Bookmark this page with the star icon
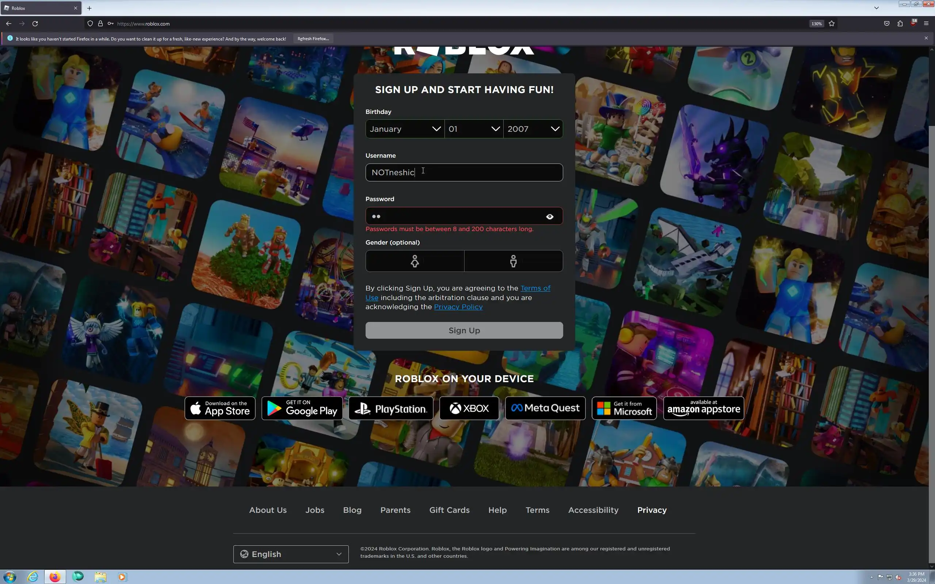 pos(831,24)
